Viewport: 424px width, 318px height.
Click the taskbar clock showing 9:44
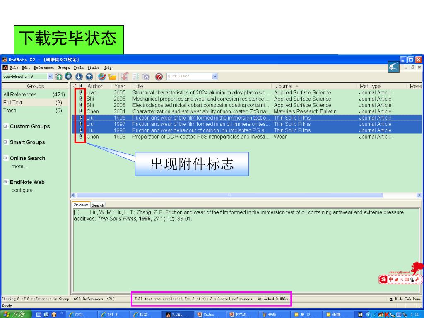pyautogui.click(x=415, y=315)
